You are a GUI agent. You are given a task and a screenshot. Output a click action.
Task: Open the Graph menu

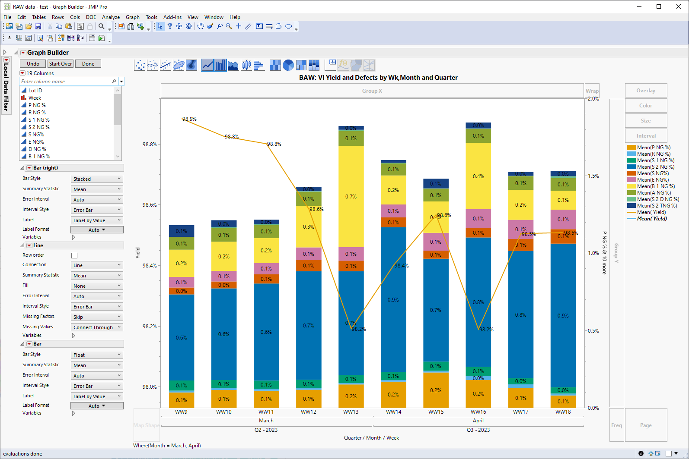[132, 17]
